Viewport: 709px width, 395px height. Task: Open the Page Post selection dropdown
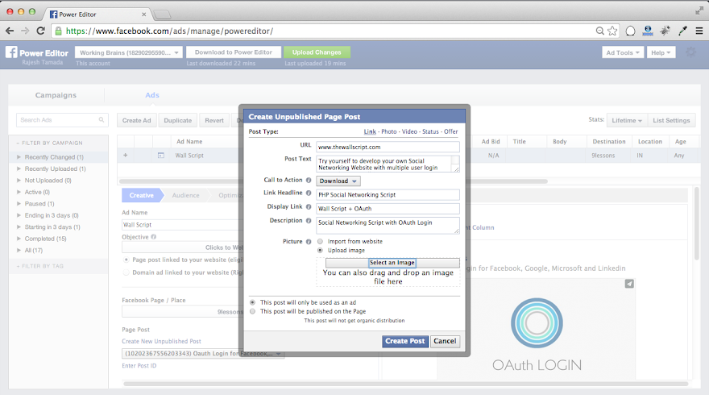[203, 353]
